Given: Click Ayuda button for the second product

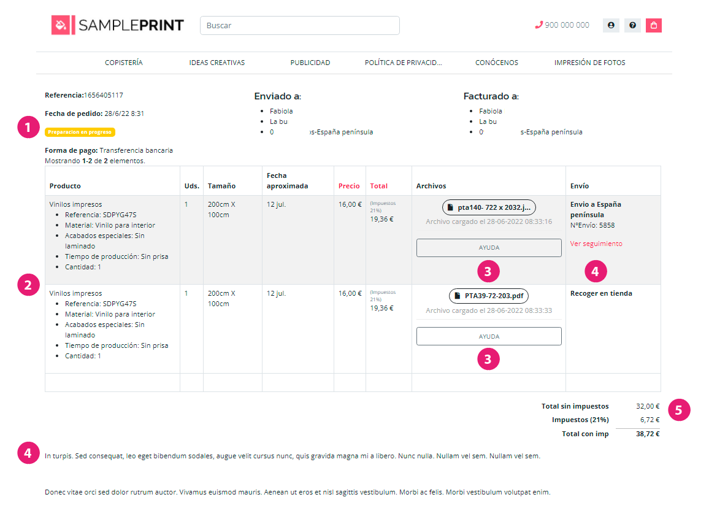Looking at the screenshot, I should [x=489, y=336].
